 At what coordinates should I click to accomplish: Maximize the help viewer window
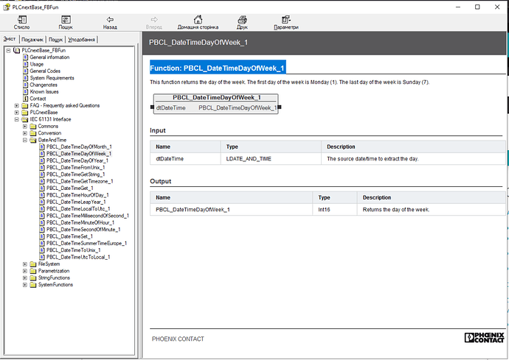tap(477, 7)
